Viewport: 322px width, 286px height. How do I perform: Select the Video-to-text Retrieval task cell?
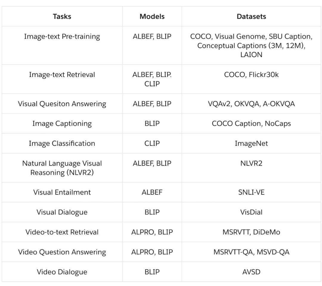point(62,232)
